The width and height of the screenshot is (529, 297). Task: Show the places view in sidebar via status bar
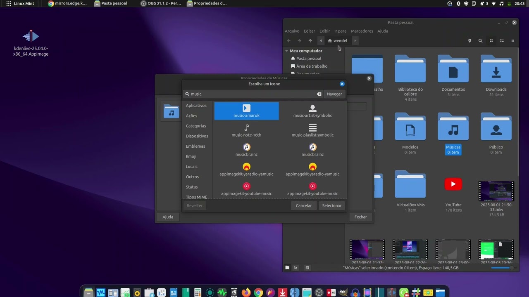[287, 268]
